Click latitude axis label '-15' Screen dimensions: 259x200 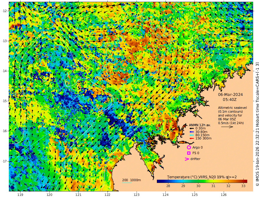[x=4, y=101]
